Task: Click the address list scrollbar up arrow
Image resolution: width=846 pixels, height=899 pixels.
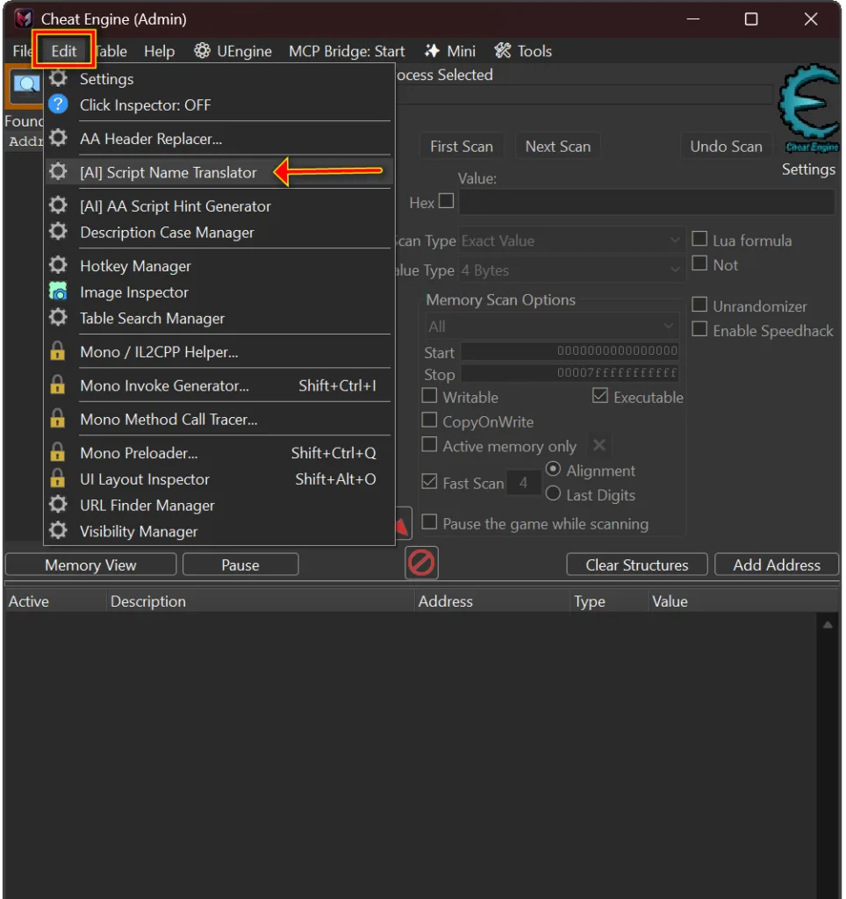Action: point(828,625)
